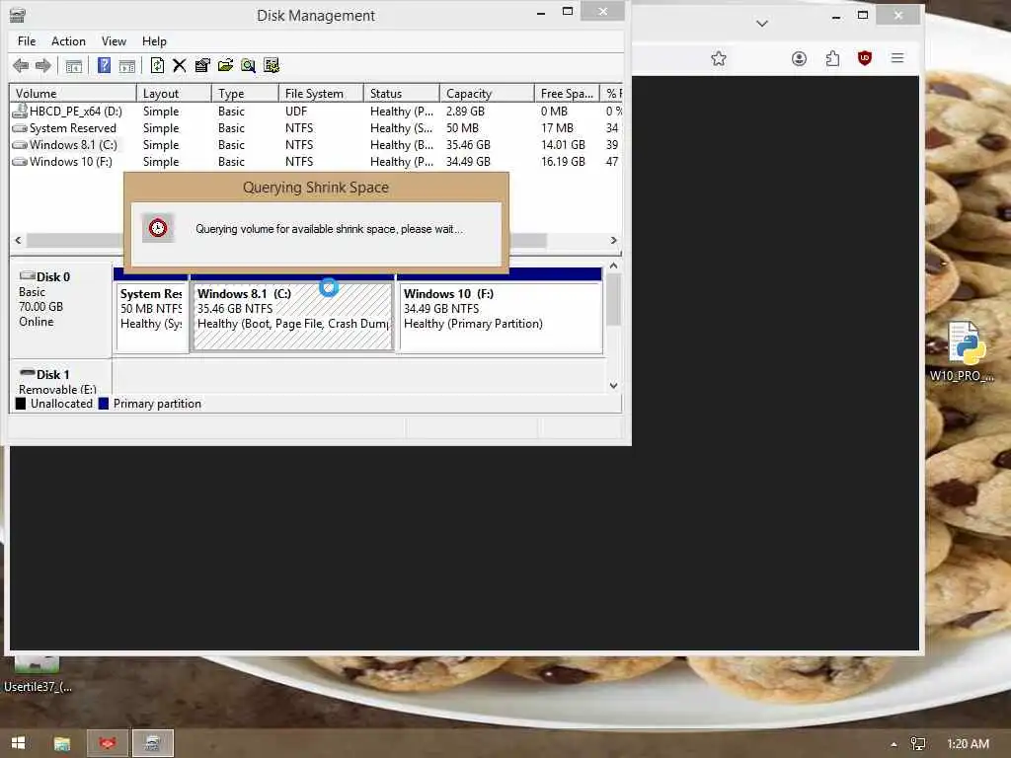This screenshot has width=1011, height=758.
Task: Toggle Show/Hide Action Pane toolbar icon
Action: pos(127,65)
